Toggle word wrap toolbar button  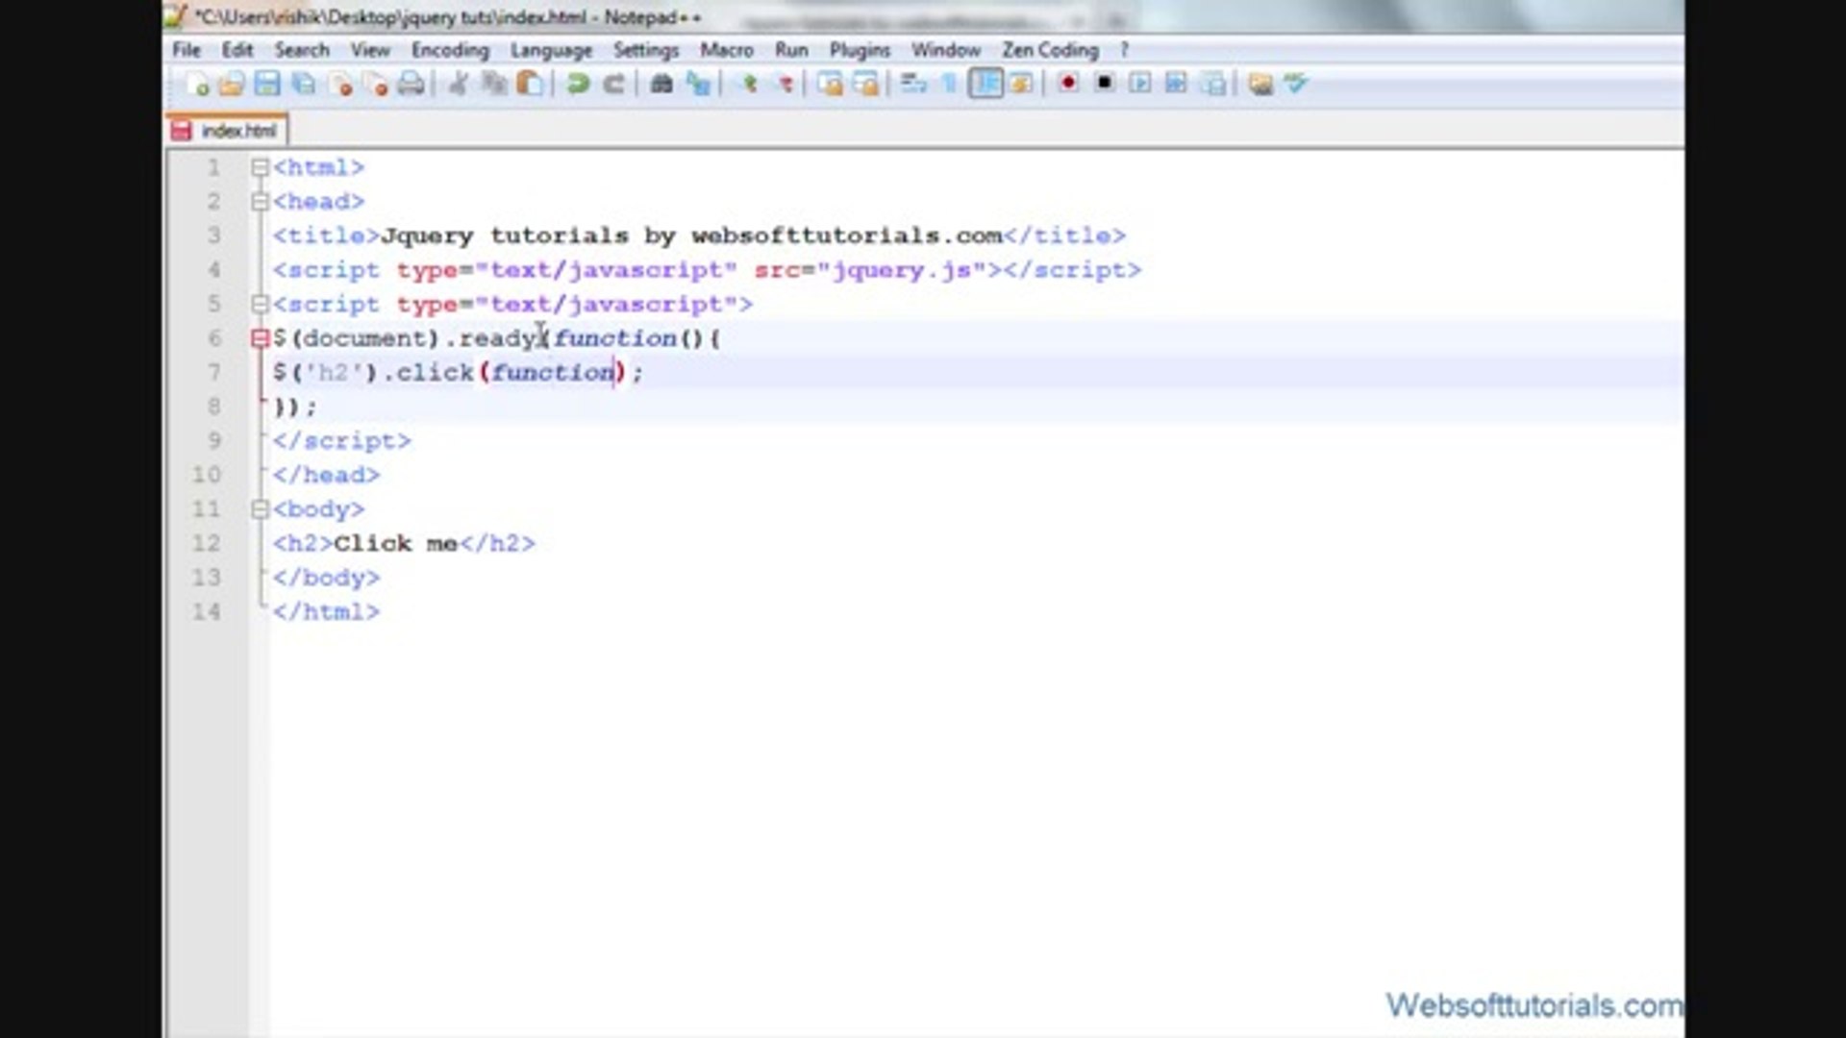point(913,85)
